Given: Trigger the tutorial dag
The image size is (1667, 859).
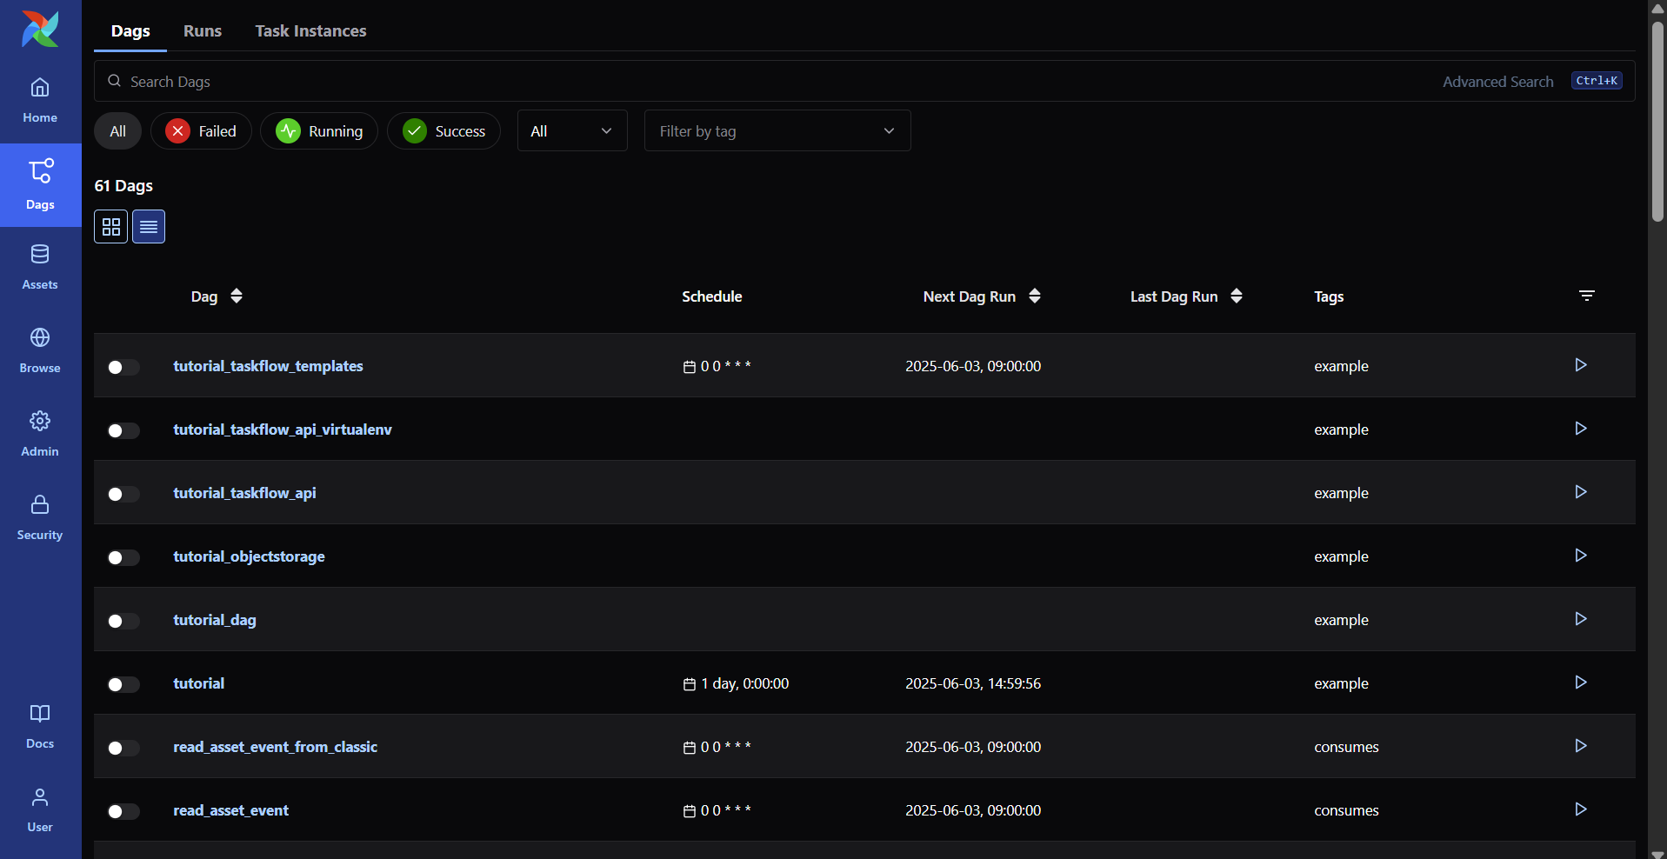Looking at the screenshot, I should (x=1581, y=683).
